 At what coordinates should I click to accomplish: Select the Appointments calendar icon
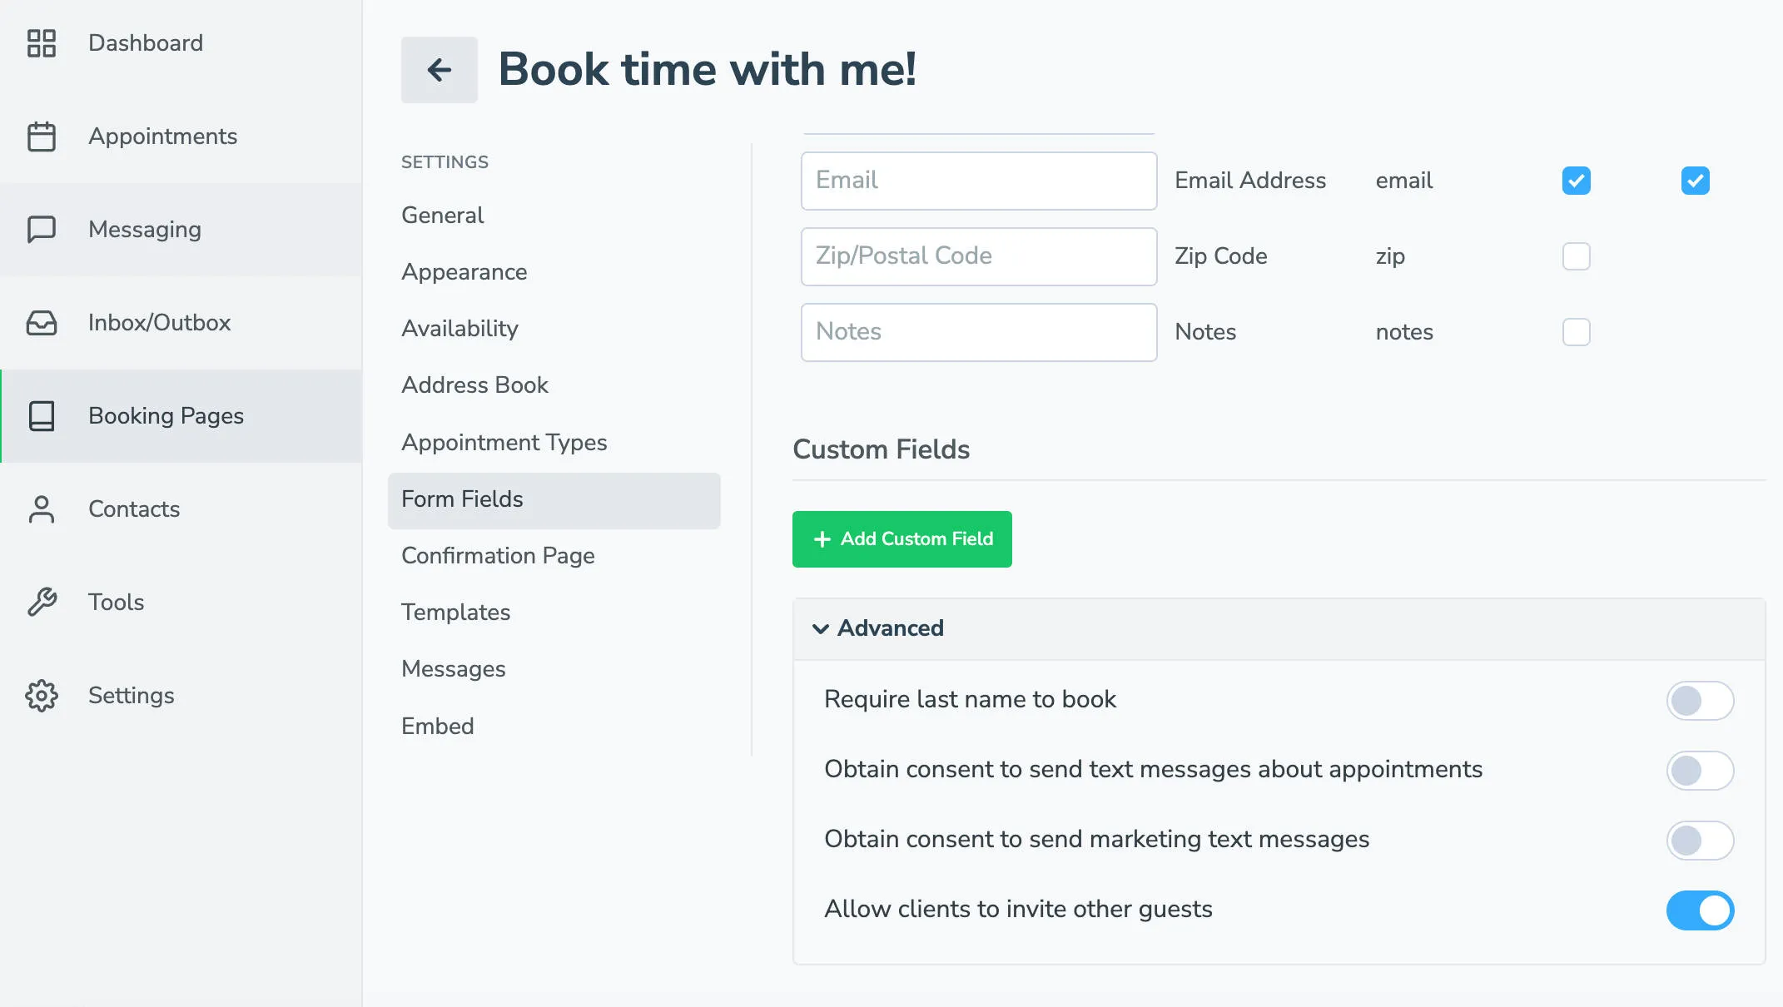[x=43, y=136]
